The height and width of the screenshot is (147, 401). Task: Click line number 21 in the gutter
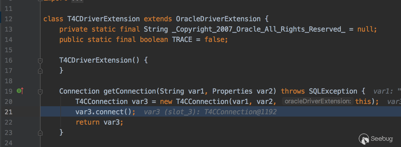pyautogui.click(x=9, y=112)
